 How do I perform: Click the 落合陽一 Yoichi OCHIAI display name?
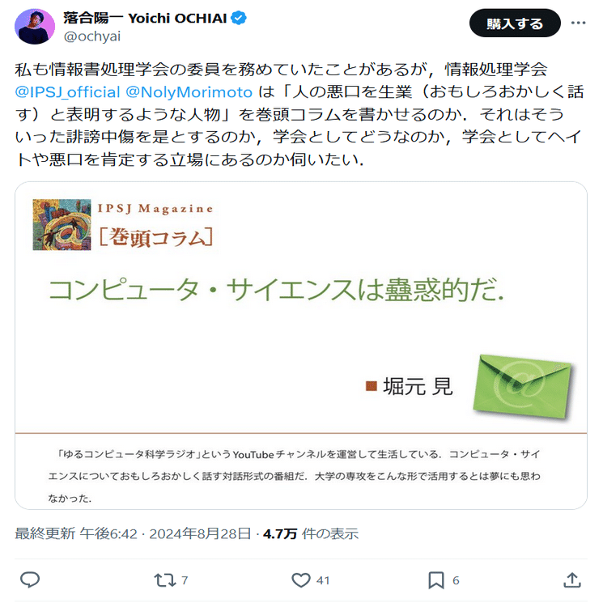[x=145, y=18]
